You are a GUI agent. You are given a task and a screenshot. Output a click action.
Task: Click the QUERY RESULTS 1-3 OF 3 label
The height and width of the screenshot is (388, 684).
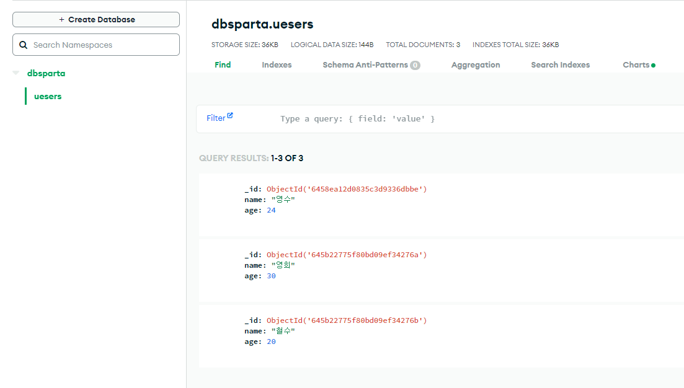tap(251, 158)
